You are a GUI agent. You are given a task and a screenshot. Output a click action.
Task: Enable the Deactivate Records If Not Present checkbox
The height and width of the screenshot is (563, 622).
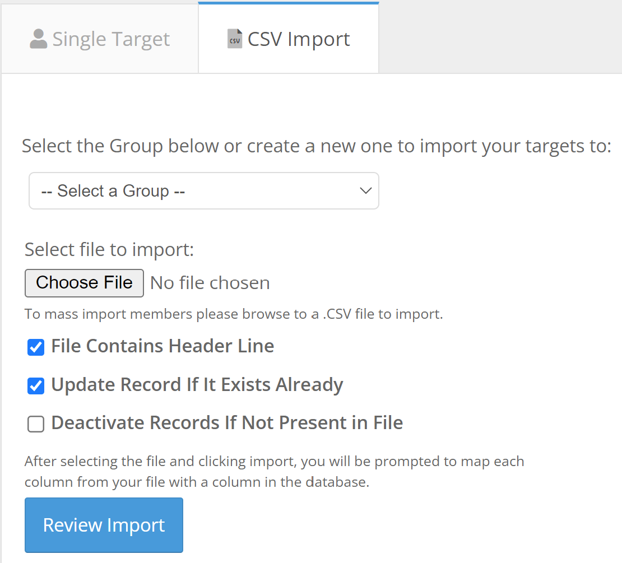point(36,424)
